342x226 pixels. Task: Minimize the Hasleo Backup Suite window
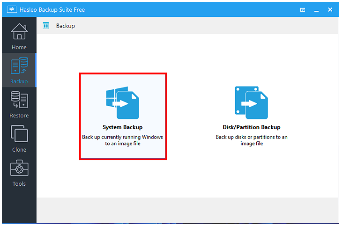pyautogui.click(x=317, y=10)
